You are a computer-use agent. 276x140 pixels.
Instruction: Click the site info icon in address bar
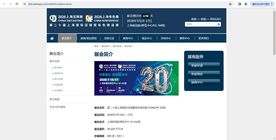click(25, 4)
